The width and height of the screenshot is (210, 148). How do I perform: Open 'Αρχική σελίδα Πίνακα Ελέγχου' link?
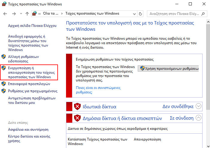tap(32, 26)
